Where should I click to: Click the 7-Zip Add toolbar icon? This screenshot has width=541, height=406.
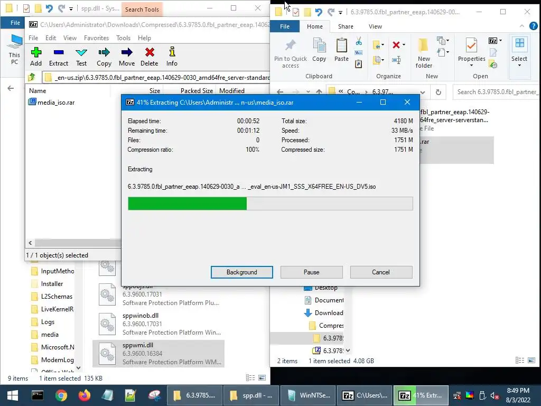pyautogui.click(x=36, y=57)
